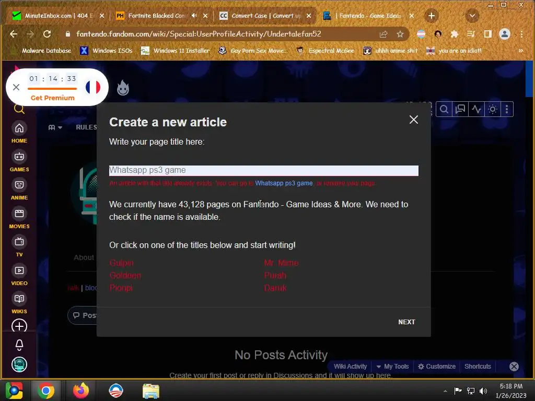This screenshot has height=401, width=535.
Task: Open the file explorer taskbar icon
Action: [x=150, y=391]
